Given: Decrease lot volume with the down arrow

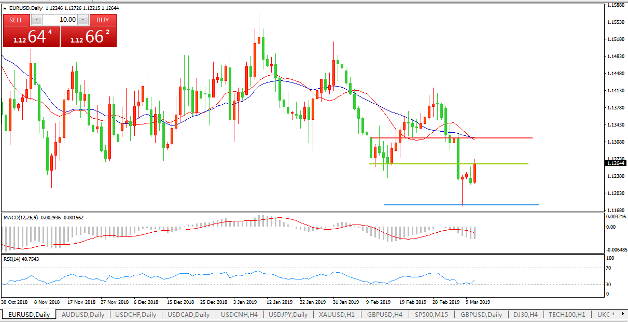Looking at the screenshot, I should (36, 20).
